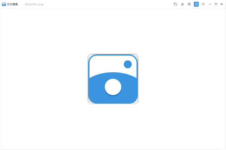Click the small blue dot in the picture

point(128,64)
